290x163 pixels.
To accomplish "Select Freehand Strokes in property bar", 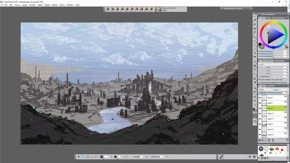I will [x=83, y=157].
